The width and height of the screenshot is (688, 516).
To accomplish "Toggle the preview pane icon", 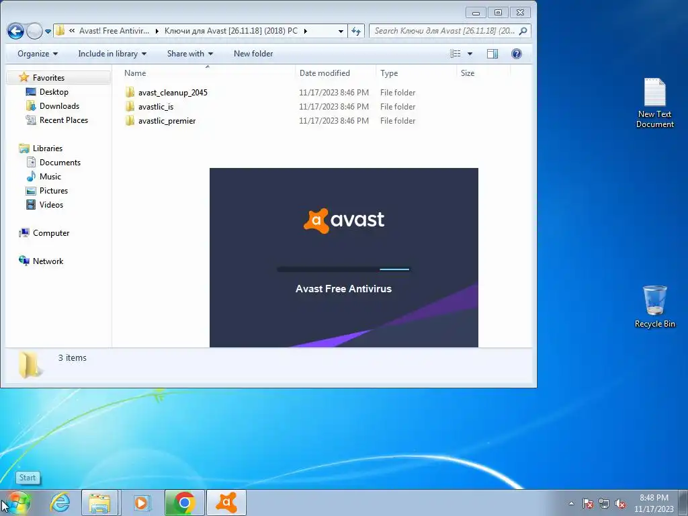I will click(492, 54).
